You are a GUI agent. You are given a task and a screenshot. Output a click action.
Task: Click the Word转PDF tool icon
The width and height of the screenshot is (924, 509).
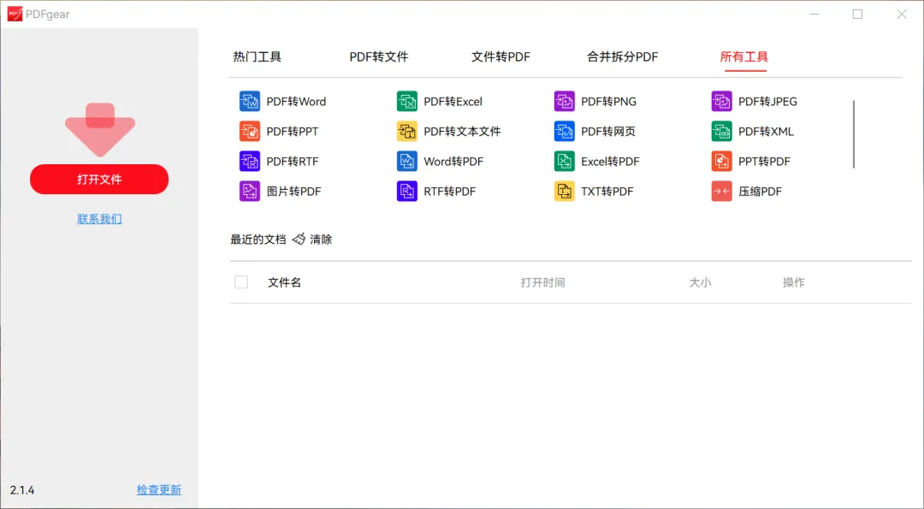pyautogui.click(x=407, y=162)
